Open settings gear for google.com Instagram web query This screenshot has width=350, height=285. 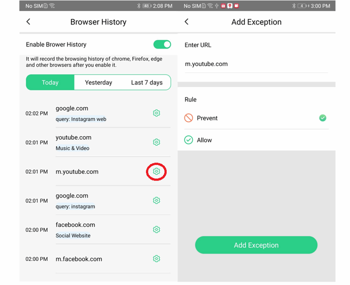[x=156, y=113]
